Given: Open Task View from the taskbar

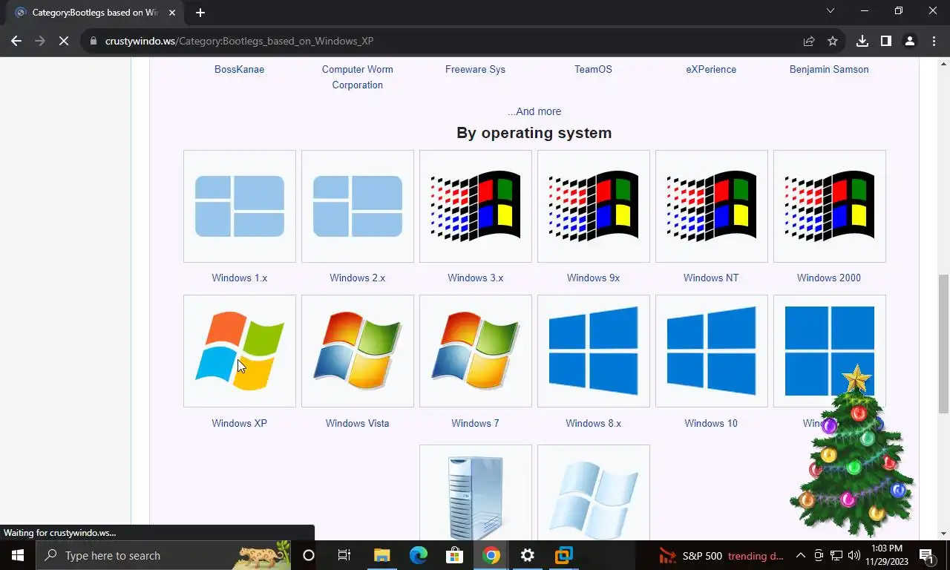Looking at the screenshot, I should [344, 555].
